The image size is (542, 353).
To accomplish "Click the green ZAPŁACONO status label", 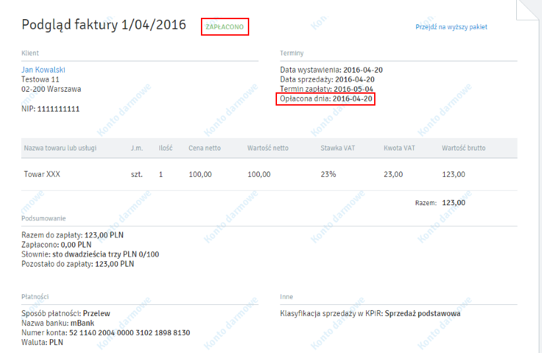I will point(225,27).
